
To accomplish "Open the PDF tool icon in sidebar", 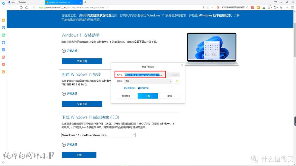I will (x=3, y=64).
